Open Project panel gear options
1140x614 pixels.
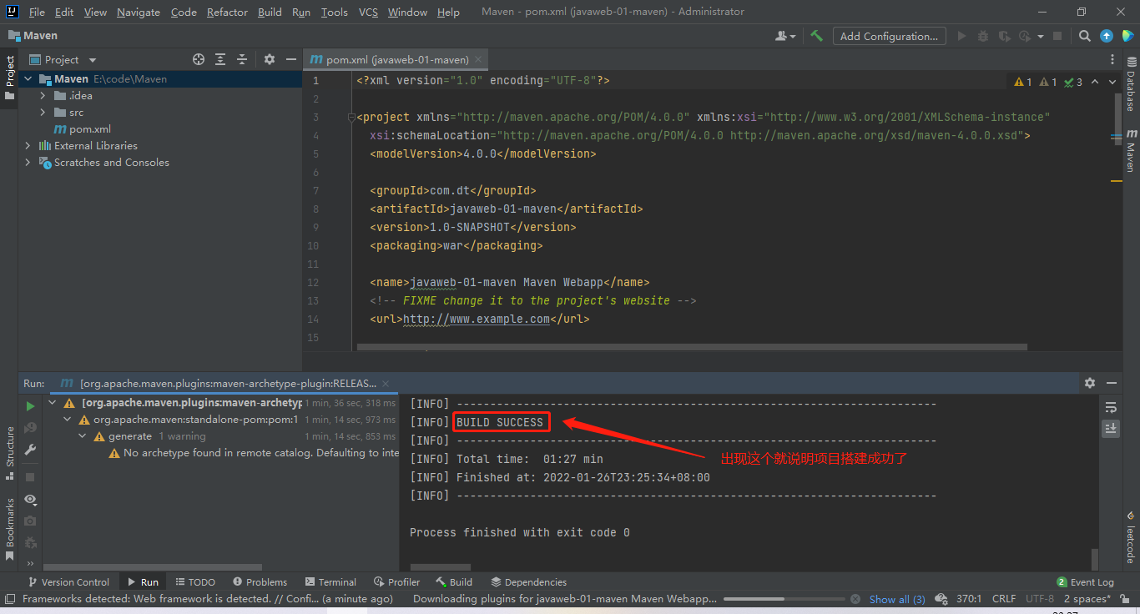pyautogui.click(x=269, y=59)
